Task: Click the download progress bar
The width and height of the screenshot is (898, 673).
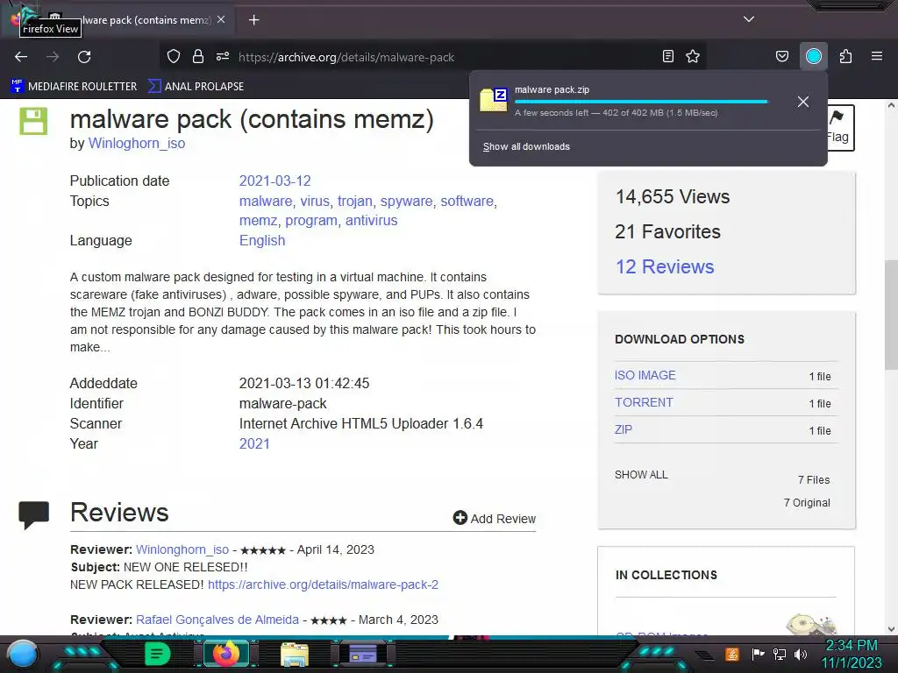Action: 641,102
